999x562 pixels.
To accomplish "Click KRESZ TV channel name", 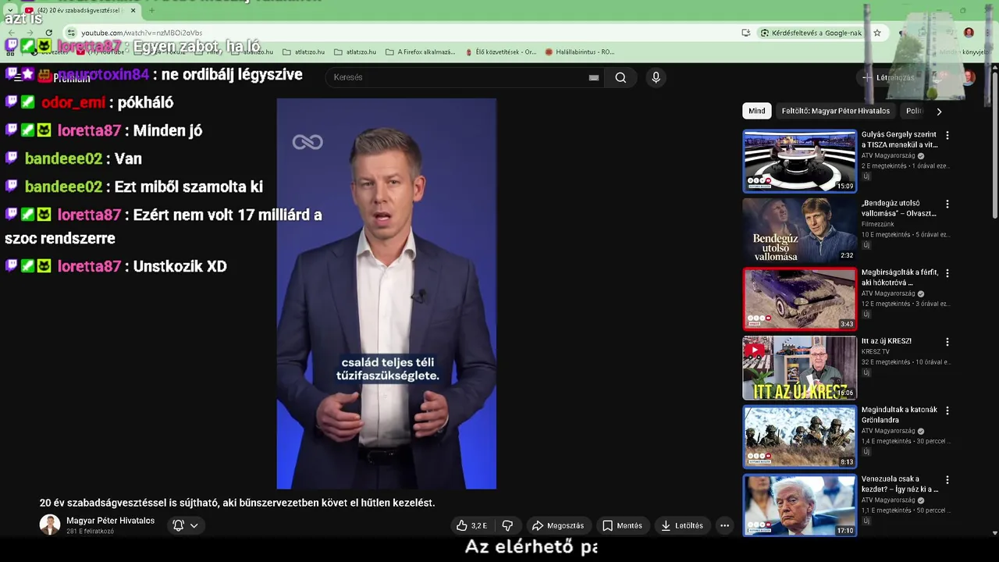I will (876, 352).
